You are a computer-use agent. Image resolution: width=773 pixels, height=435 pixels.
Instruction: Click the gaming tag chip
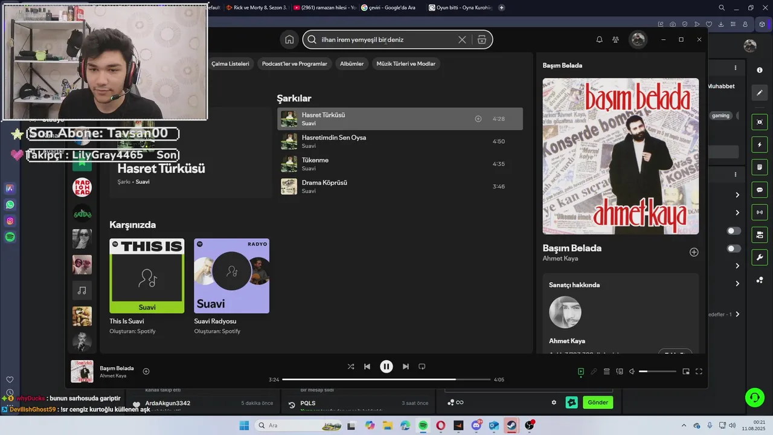tap(720, 115)
